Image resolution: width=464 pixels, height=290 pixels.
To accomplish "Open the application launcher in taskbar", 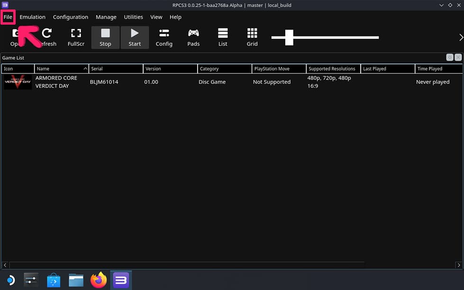I will tap(10, 280).
